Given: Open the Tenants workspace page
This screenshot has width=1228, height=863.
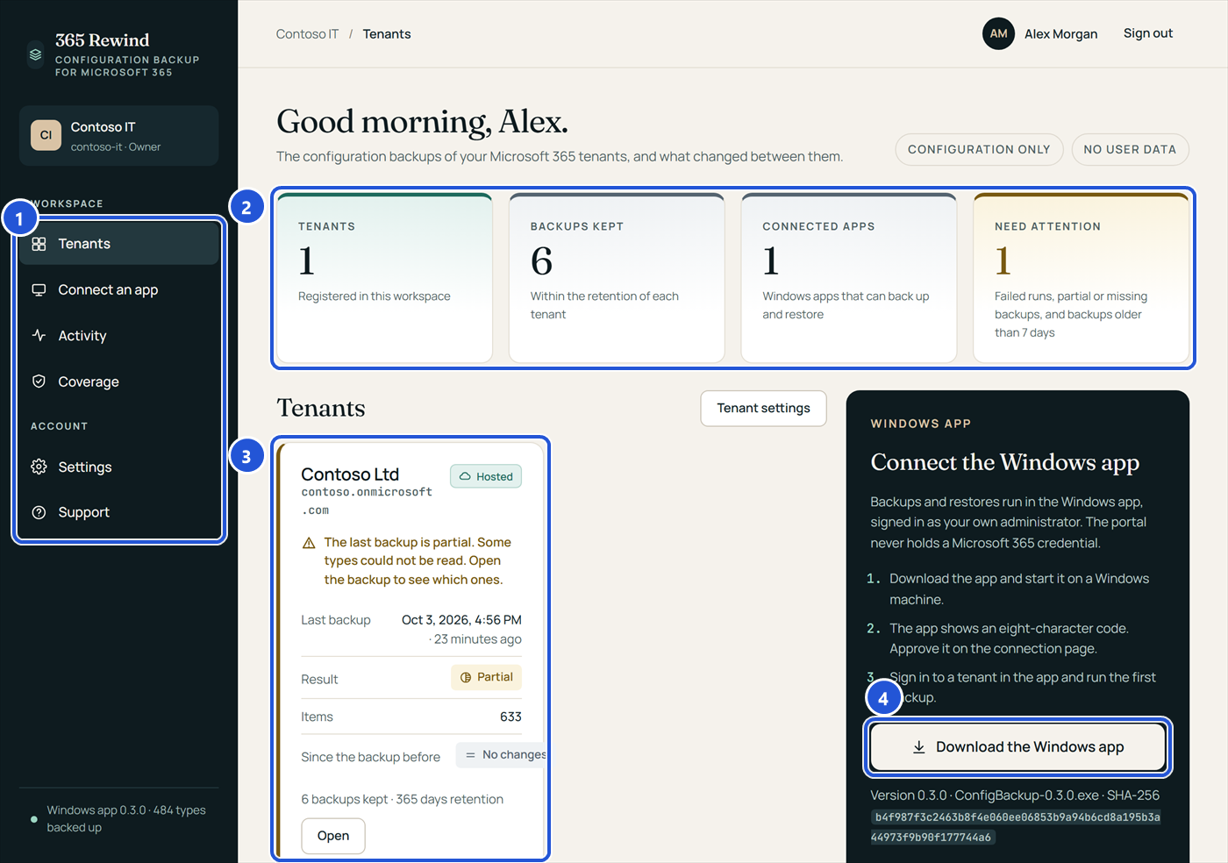Looking at the screenshot, I should point(119,244).
